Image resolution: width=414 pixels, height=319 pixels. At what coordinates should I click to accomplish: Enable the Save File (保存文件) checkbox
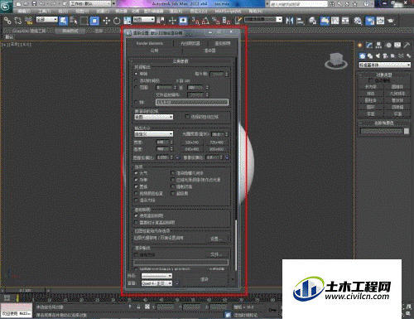pyautogui.click(x=136, y=254)
